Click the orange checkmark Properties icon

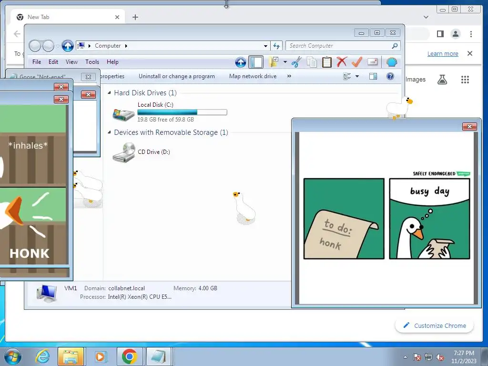(356, 62)
